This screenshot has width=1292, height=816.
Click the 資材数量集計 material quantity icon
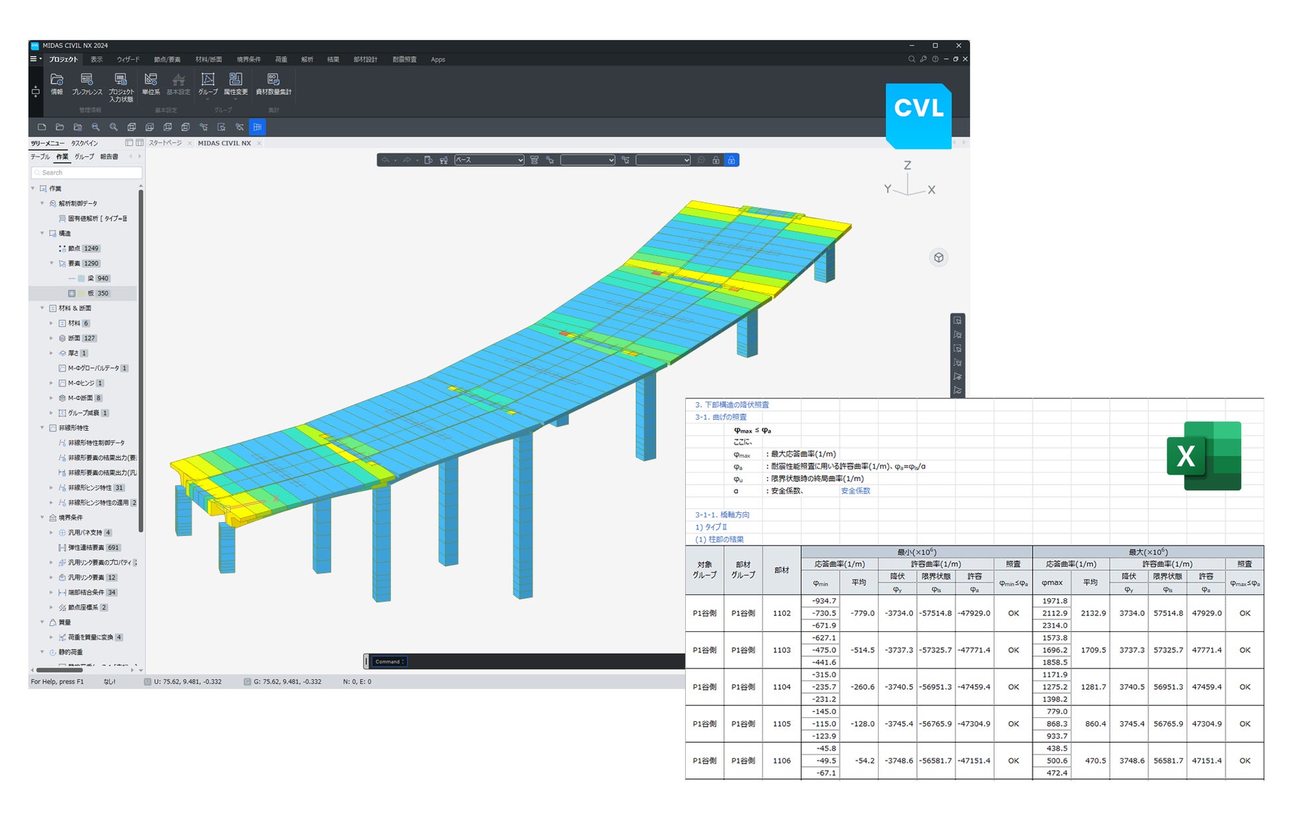[x=273, y=80]
